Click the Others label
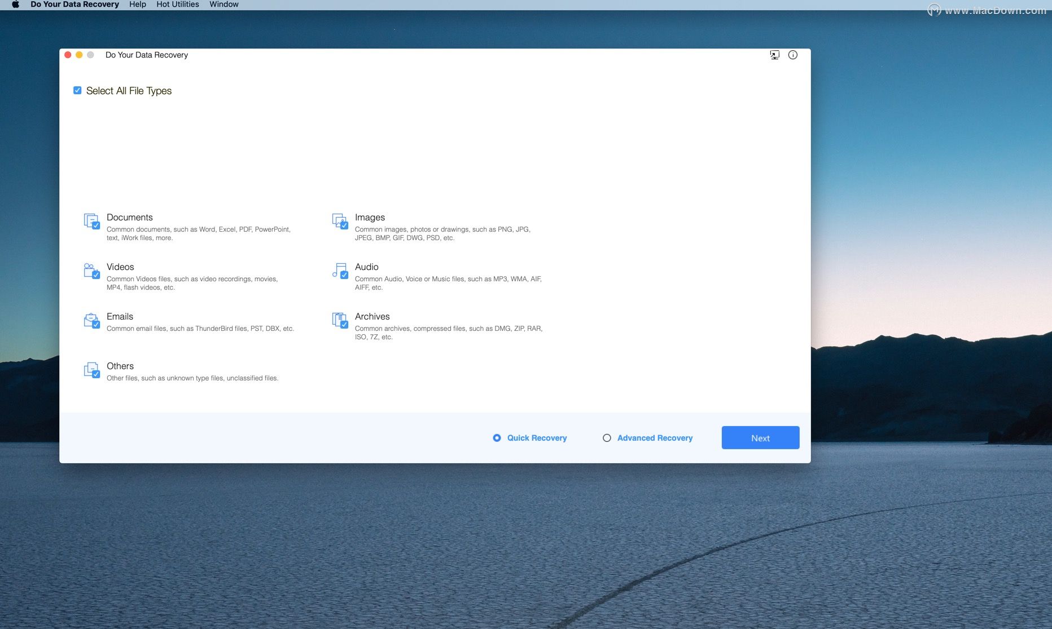 click(x=120, y=366)
